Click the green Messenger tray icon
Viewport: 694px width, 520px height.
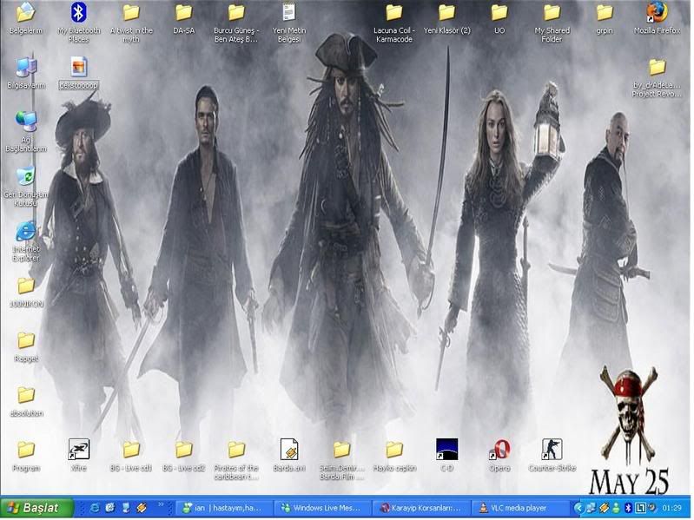coord(616,508)
